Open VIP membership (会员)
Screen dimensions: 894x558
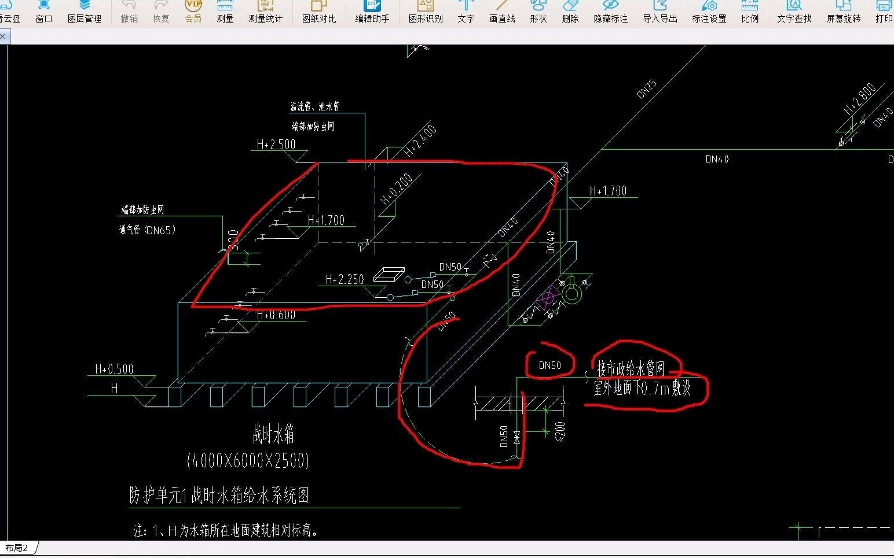(193, 12)
